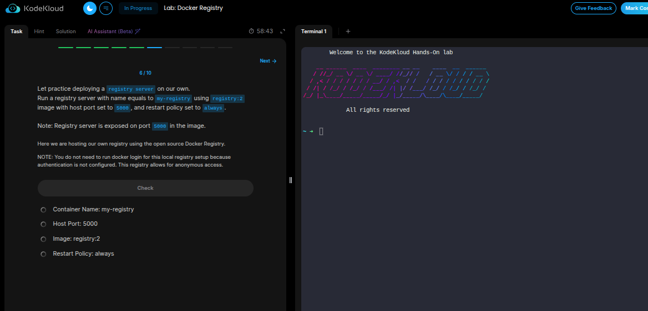Image resolution: width=648 pixels, height=311 pixels.
Task: Click the 'my-registry' code tag
Action: 174,99
